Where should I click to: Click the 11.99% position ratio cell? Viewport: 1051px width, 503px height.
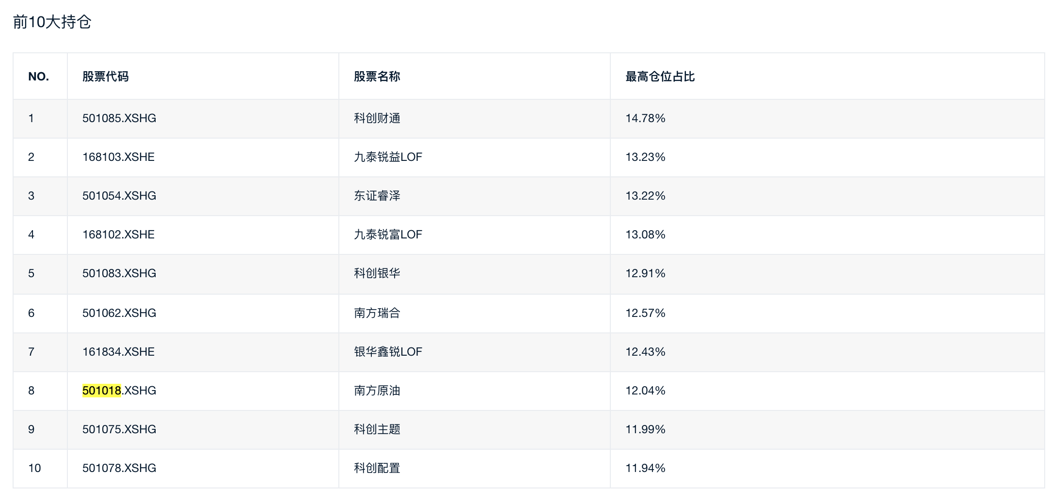coord(645,429)
